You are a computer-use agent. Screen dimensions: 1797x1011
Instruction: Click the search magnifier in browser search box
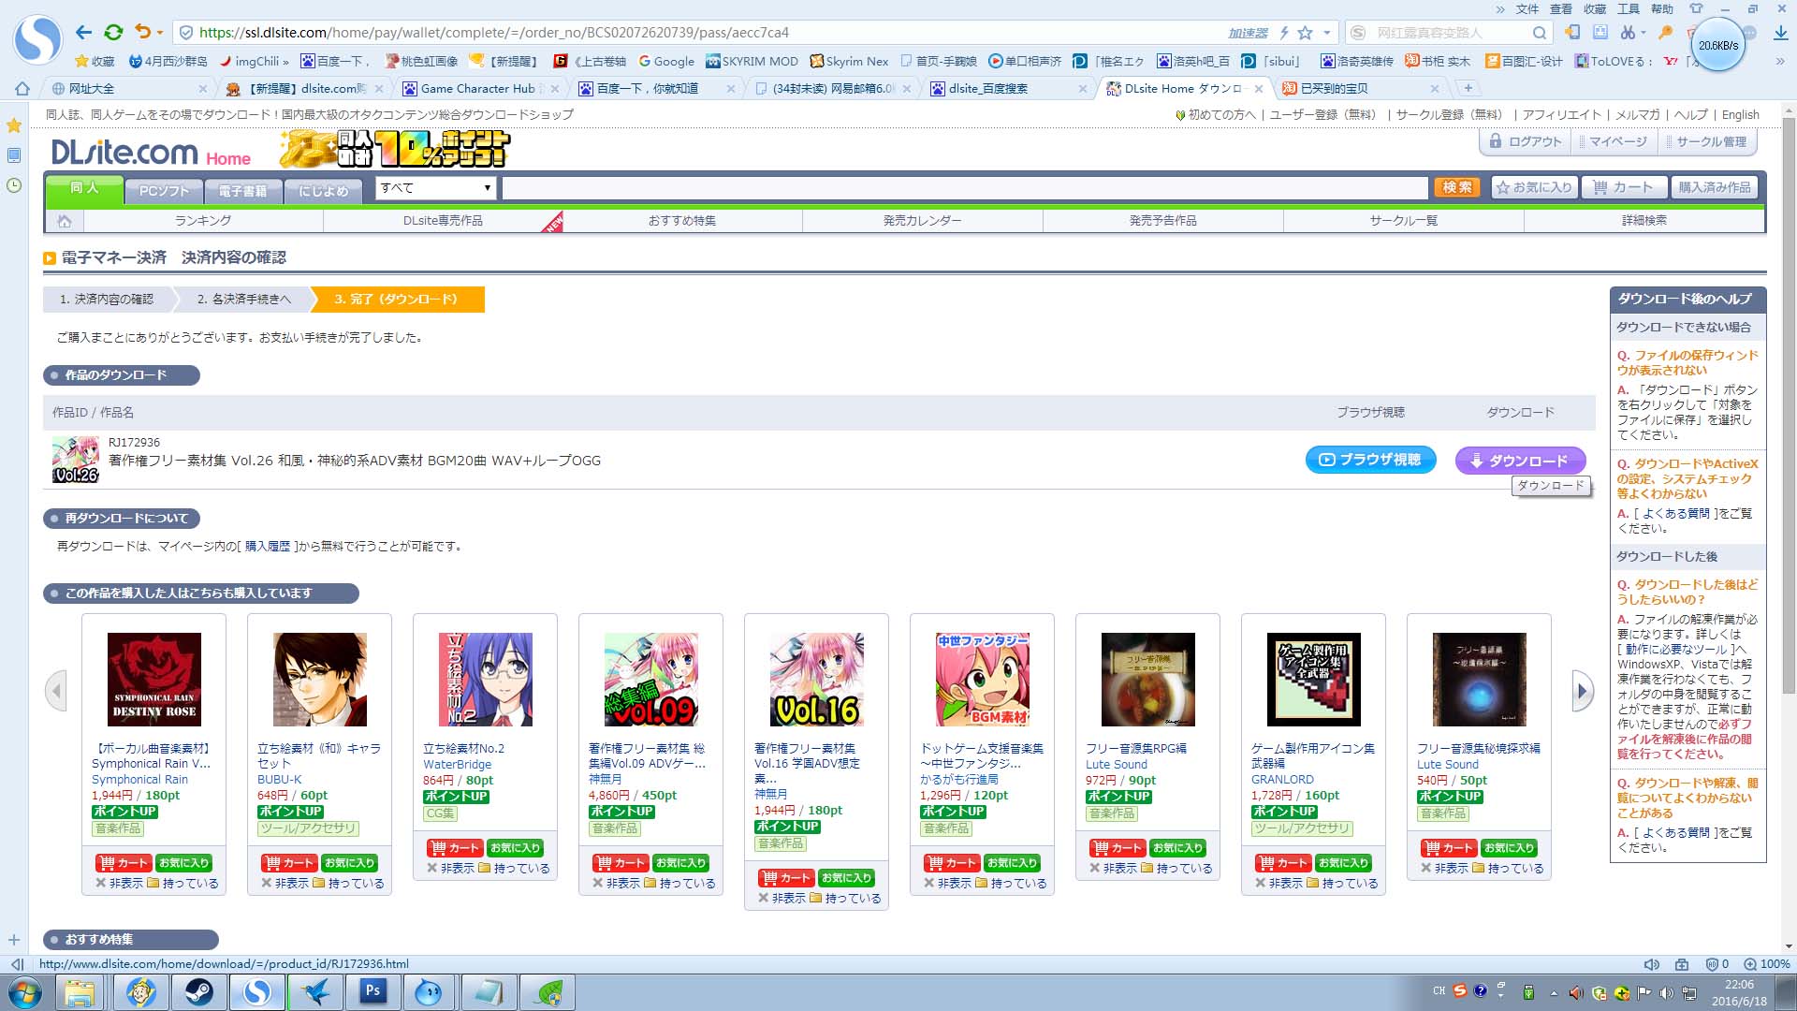click(1539, 33)
